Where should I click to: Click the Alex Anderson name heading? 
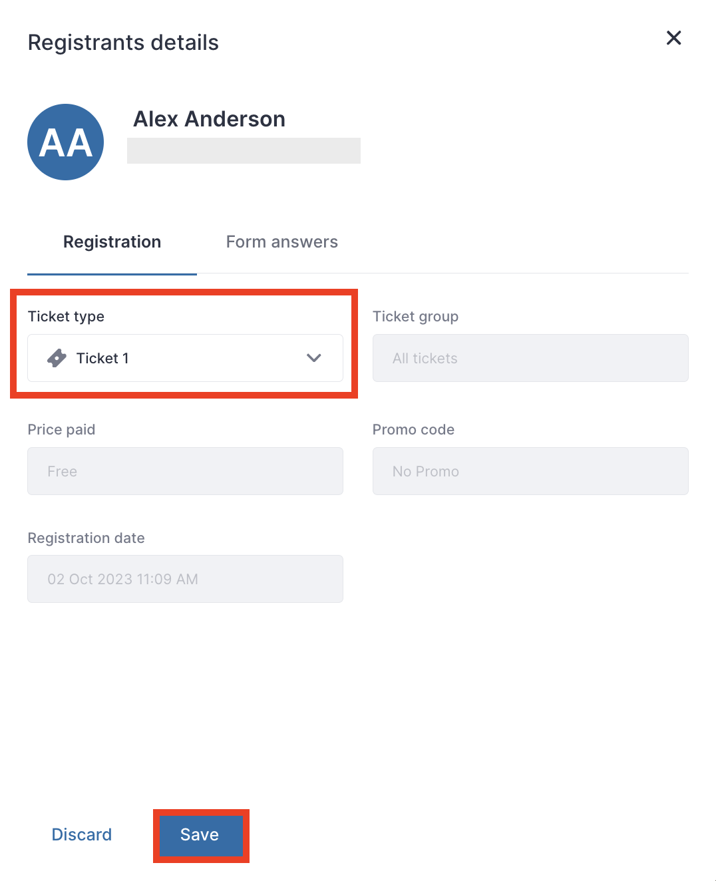[210, 119]
